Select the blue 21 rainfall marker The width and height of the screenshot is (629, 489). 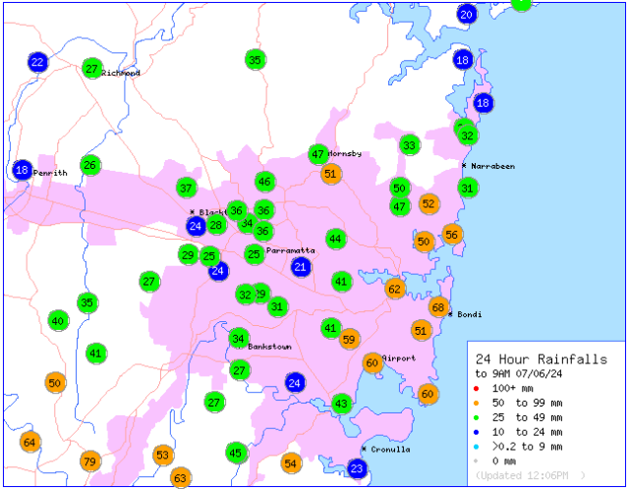pos(302,266)
